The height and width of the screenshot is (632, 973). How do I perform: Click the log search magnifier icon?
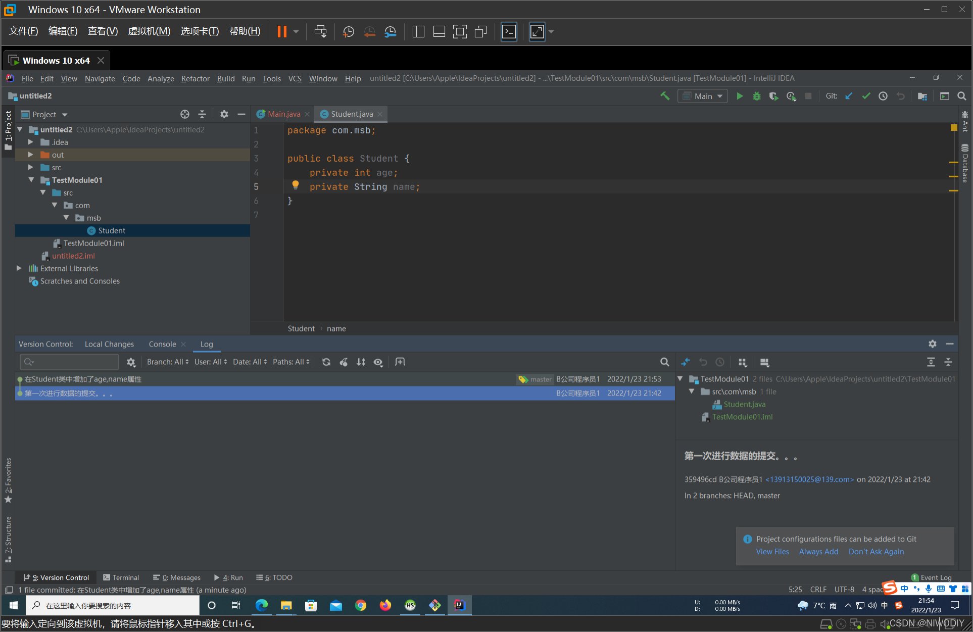(665, 362)
